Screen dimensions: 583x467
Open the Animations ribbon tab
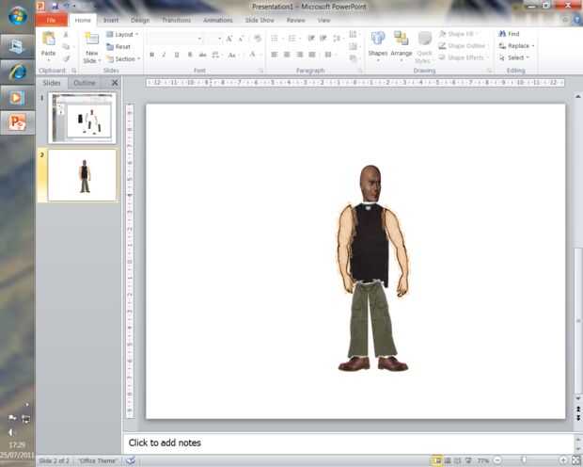(x=218, y=20)
